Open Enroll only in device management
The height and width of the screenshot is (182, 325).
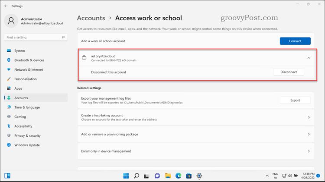pyautogui.click(x=196, y=151)
